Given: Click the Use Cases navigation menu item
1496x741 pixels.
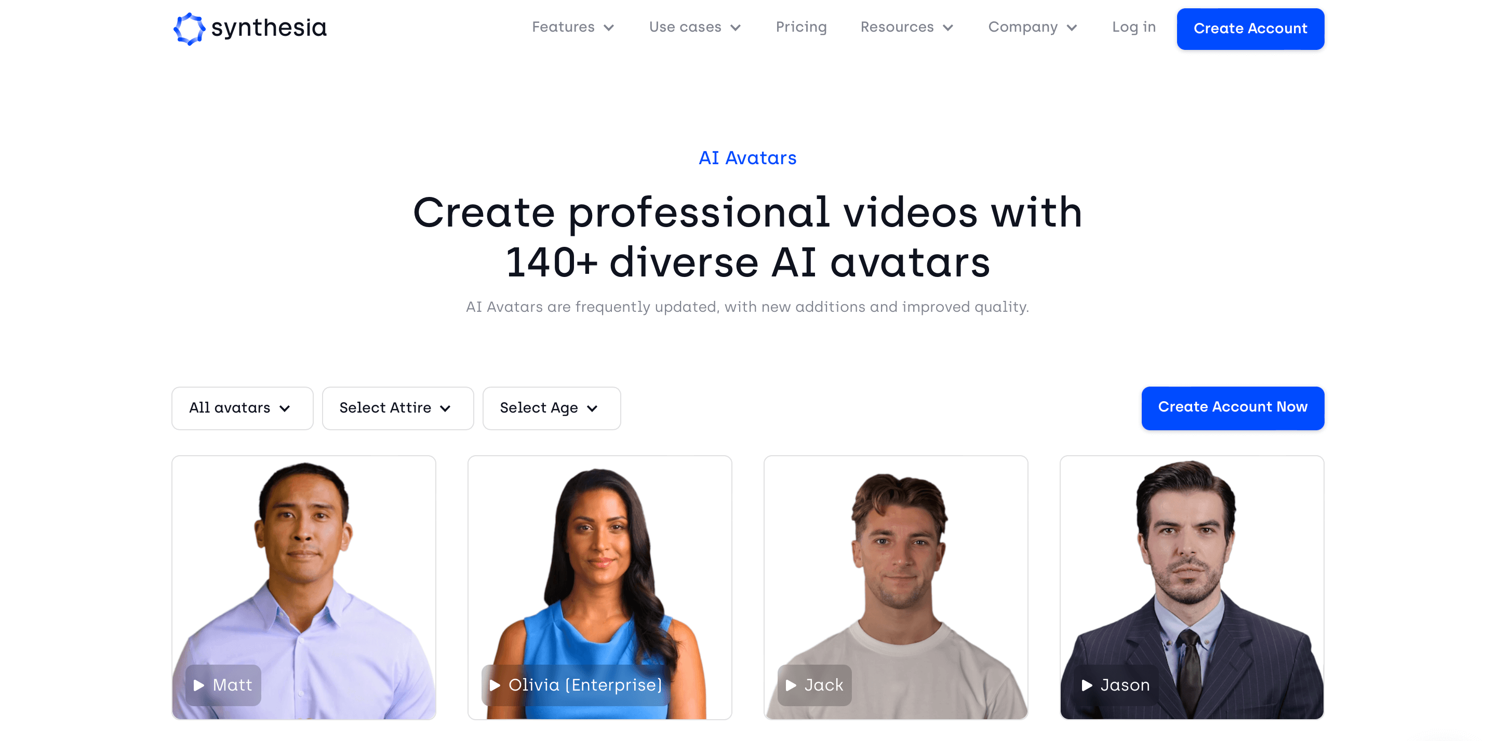Looking at the screenshot, I should pyautogui.click(x=693, y=28).
